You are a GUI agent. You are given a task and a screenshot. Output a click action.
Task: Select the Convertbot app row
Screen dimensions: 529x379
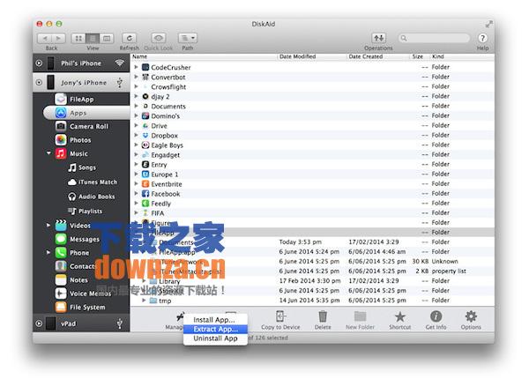pyautogui.click(x=312, y=77)
